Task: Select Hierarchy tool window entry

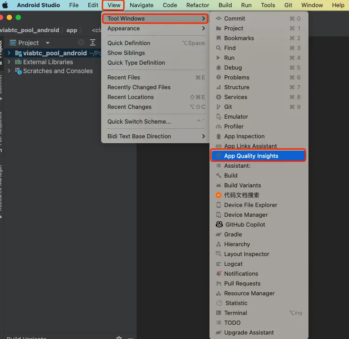Action: [x=259, y=244]
